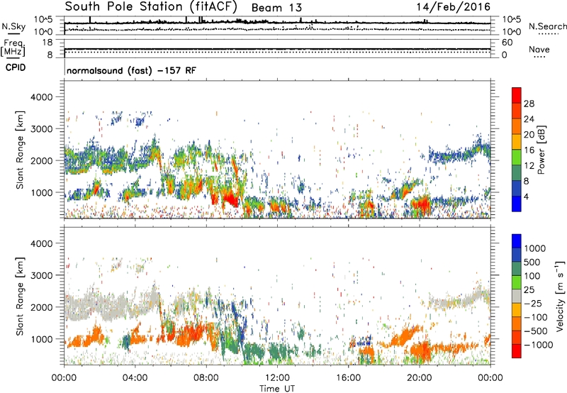
Task: Click the Nave legend label
Action: [x=539, y=50]
